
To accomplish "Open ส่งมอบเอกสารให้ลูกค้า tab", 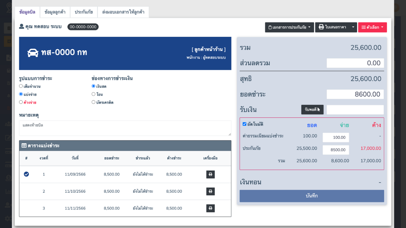I will [x=123, y=12].
